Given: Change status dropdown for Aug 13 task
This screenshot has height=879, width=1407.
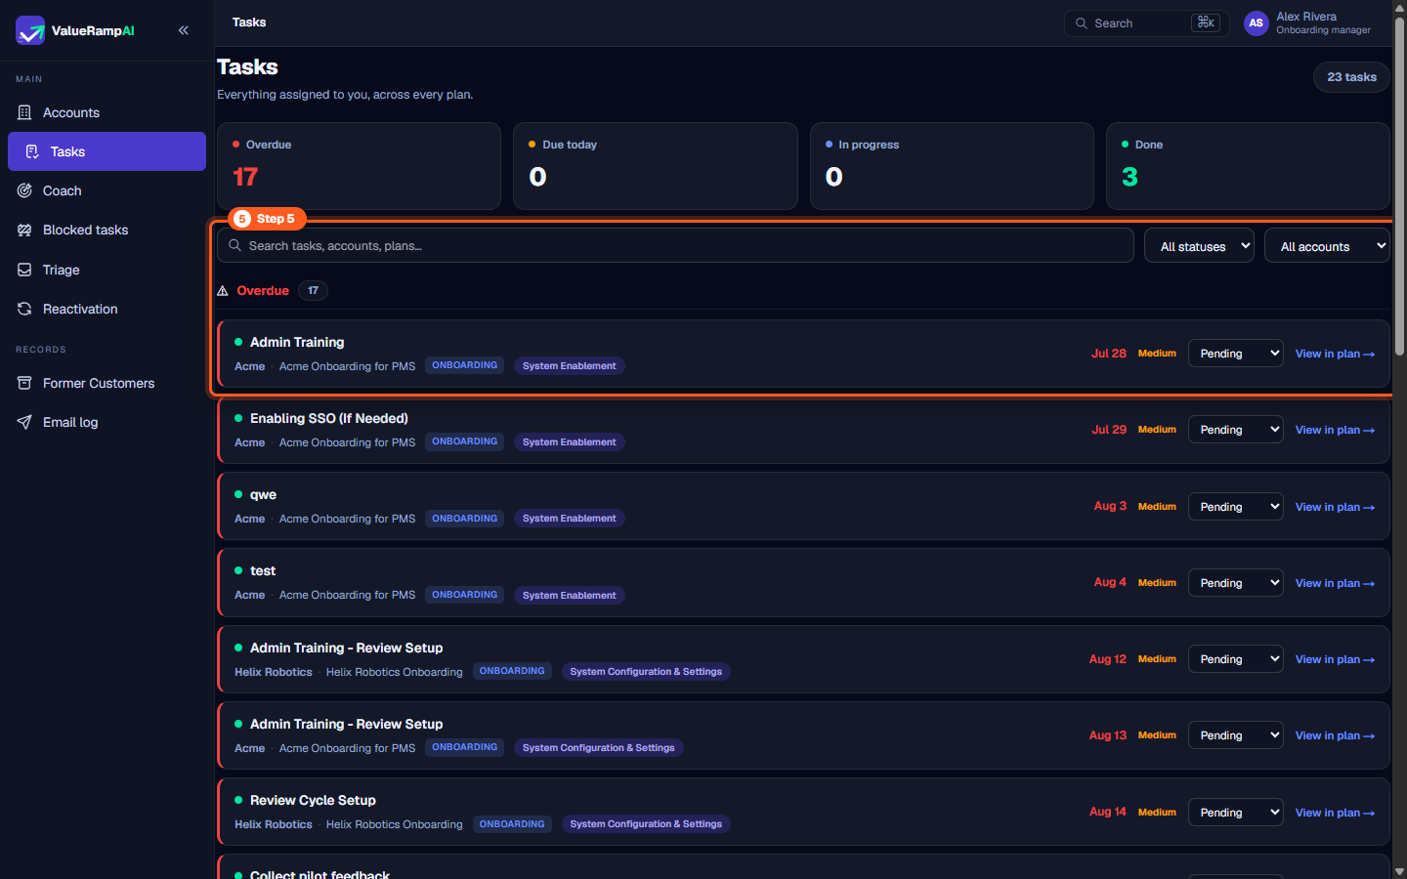Looking at the screenshot, I should click(x=1236, y=735).
